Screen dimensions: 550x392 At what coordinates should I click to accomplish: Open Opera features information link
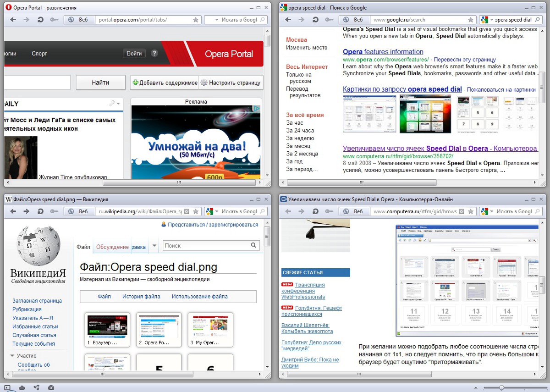[x=383, y=52]
